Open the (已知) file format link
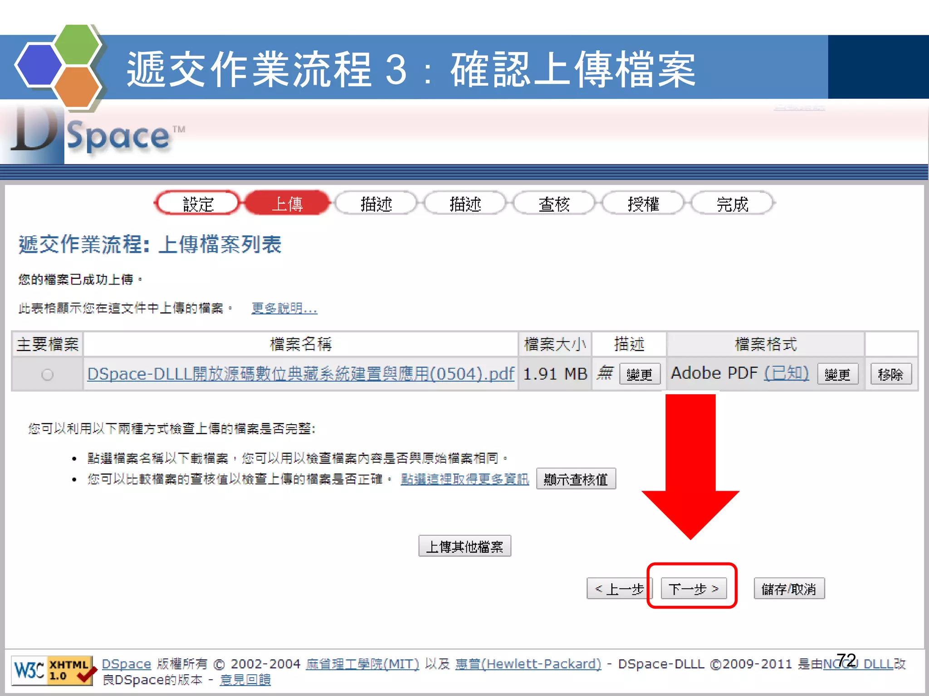Screen dimensions: 929x696 786,373
